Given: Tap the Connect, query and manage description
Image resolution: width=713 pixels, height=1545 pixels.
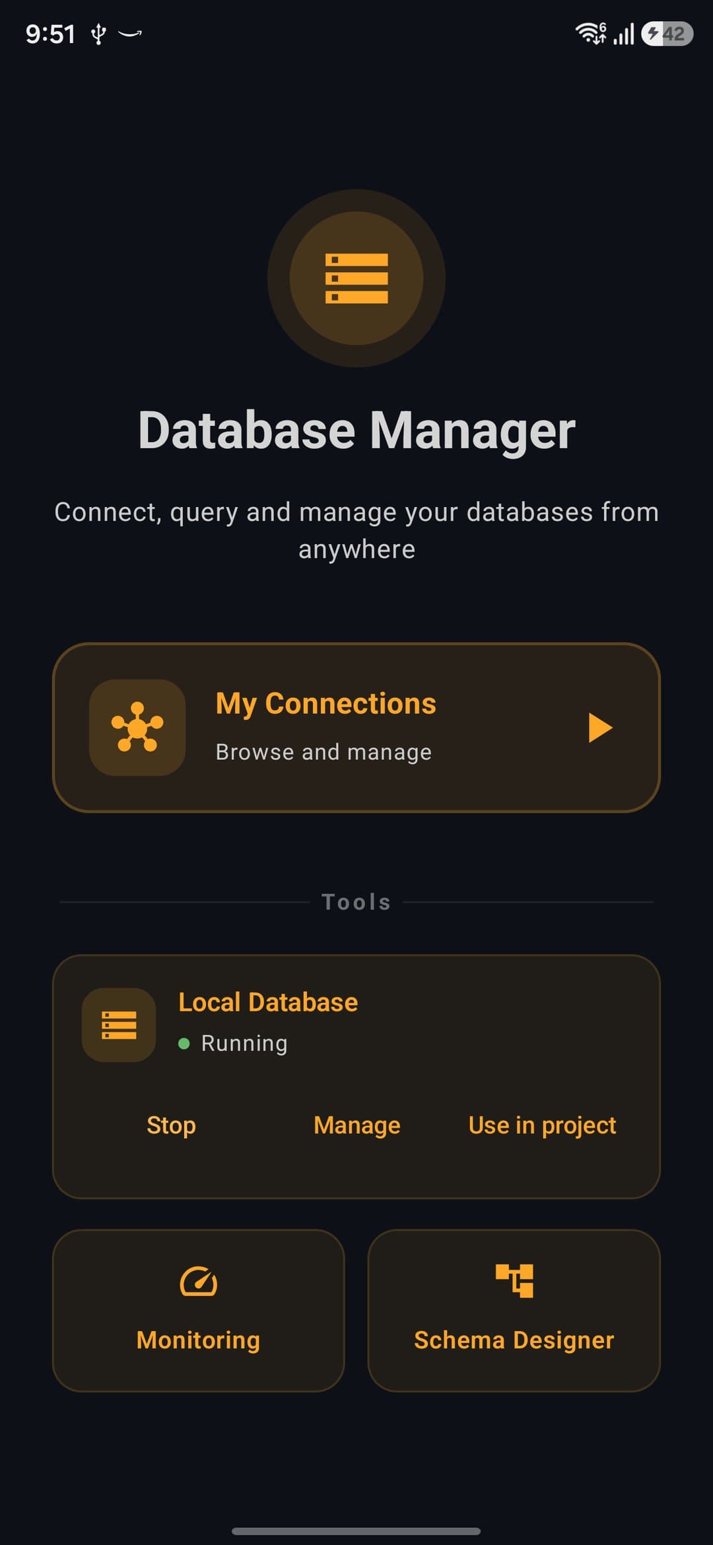Looking at the screenshot, I should [356, 530].
